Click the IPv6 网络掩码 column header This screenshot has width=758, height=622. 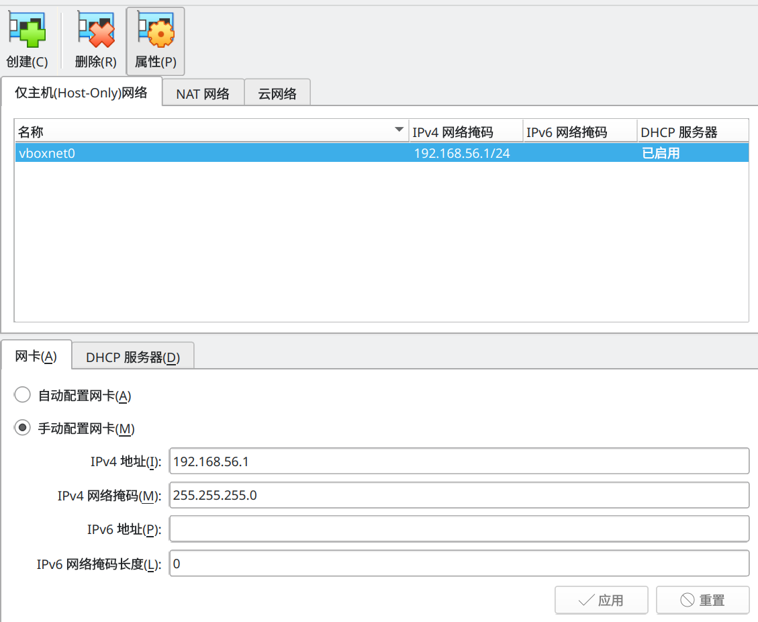click(x=580, y=132)
